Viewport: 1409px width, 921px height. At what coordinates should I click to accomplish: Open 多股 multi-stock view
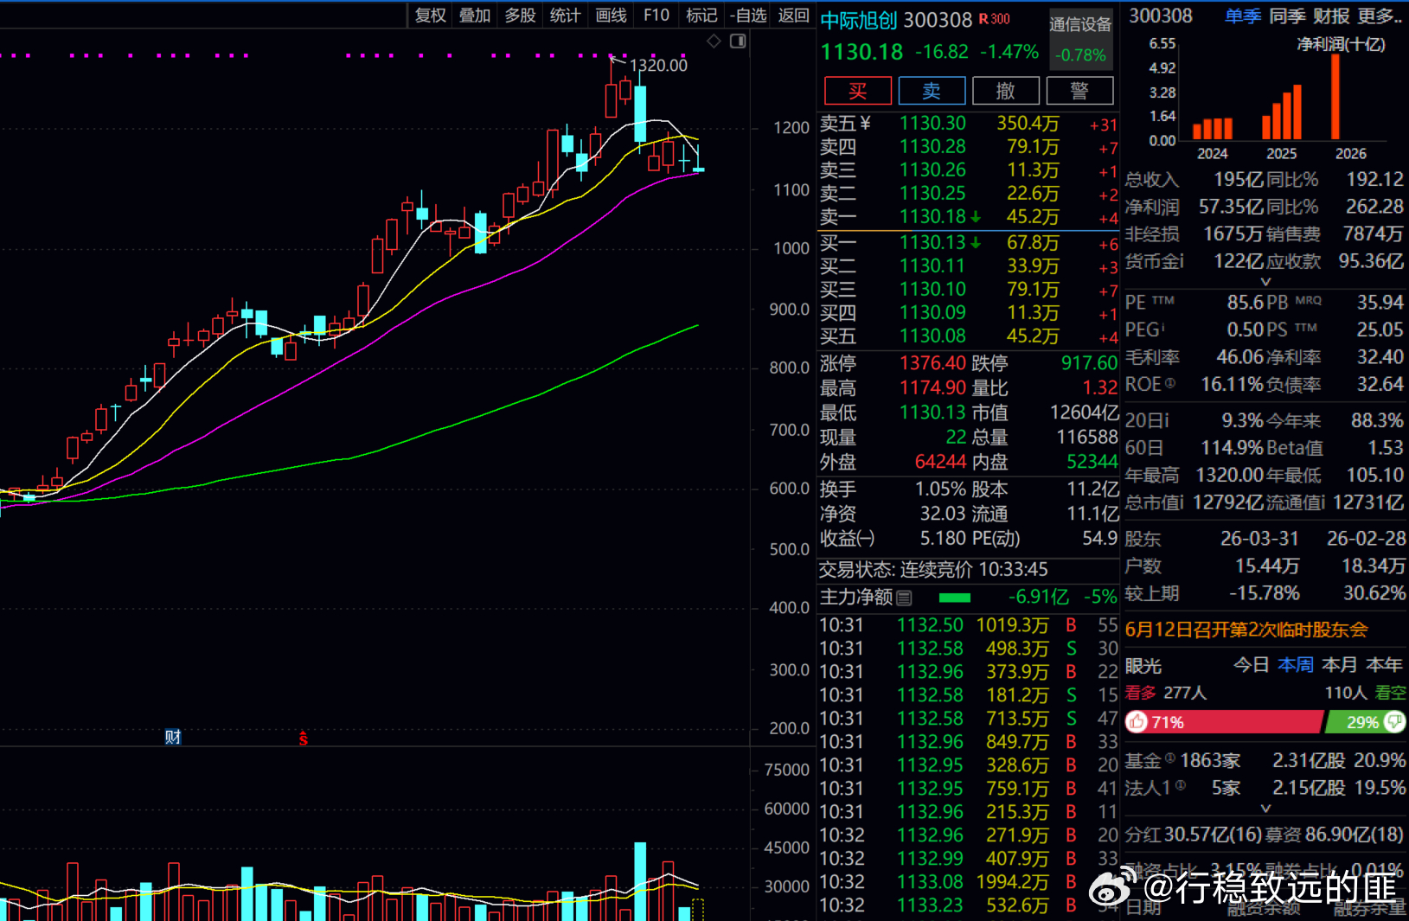520,15
